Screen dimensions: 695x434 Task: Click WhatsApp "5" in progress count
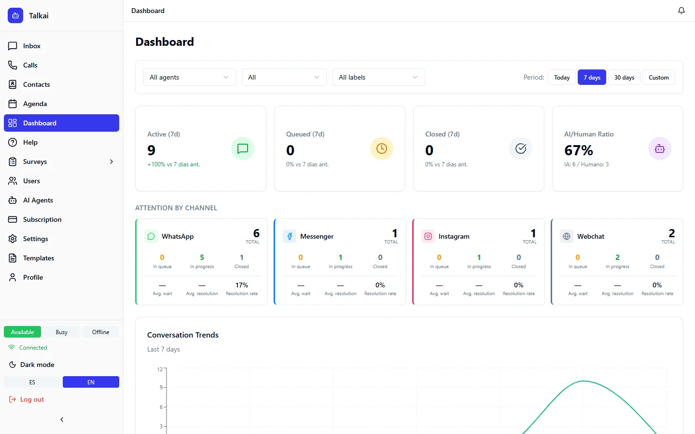(x=202, y=258)
